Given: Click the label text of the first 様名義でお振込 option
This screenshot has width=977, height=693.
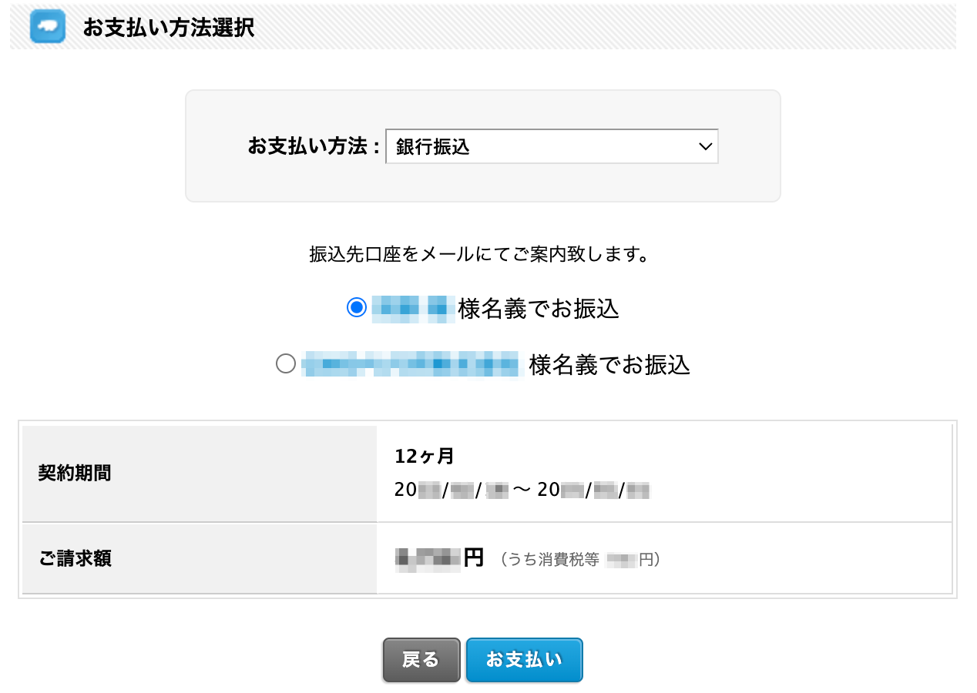Looking at the screenshot, I should pyautogui.click(x=539, y=309).
